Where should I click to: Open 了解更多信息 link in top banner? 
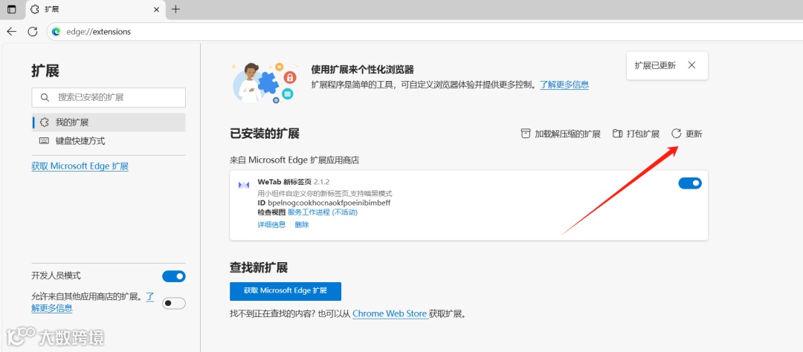(x=564, y=85)
